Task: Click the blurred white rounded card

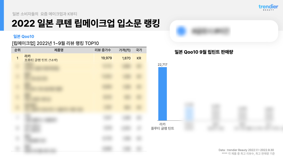Action: (224, 31)
